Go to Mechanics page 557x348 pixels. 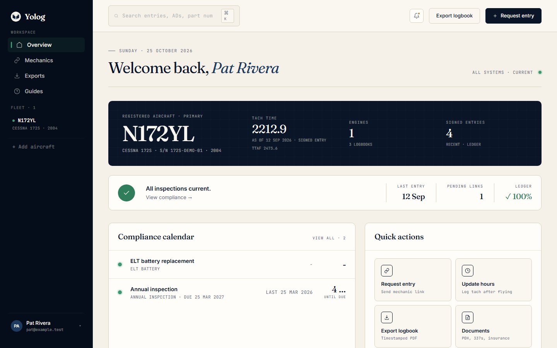pos(46,60)
